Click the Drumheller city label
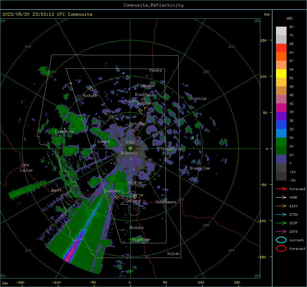Screen dimensions: 307x287 (x=200, y=168)
